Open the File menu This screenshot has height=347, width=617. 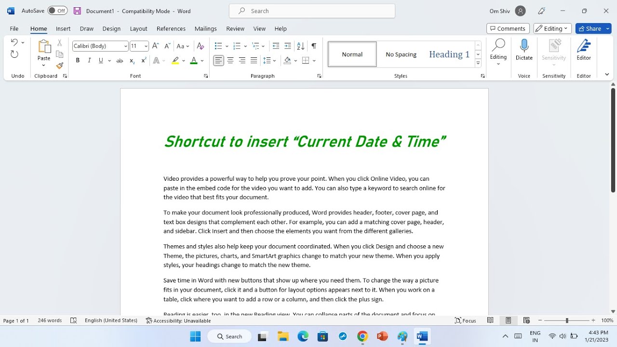tap(14, 28)
